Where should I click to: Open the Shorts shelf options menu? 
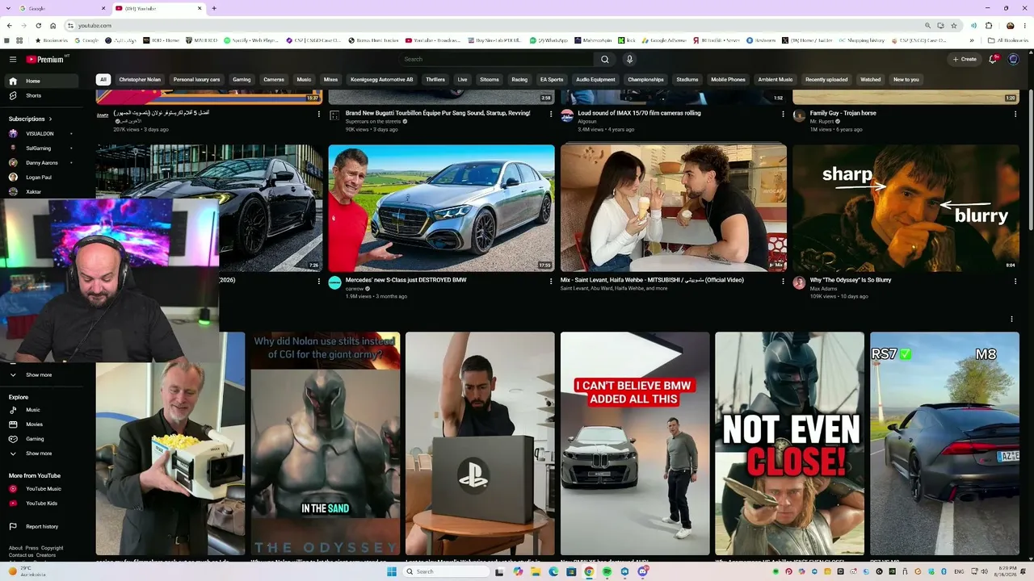click(x=1011, y=319)
